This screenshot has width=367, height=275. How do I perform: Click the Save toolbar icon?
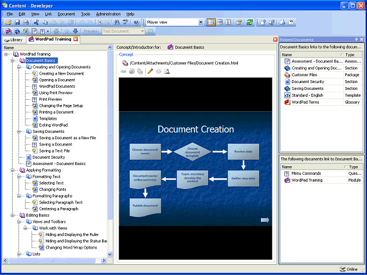[x=17, y=22]
